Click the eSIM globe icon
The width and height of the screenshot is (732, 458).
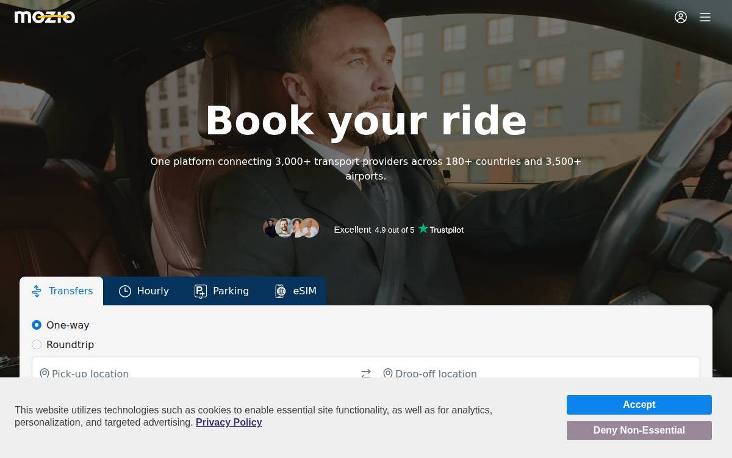point(281,291)
